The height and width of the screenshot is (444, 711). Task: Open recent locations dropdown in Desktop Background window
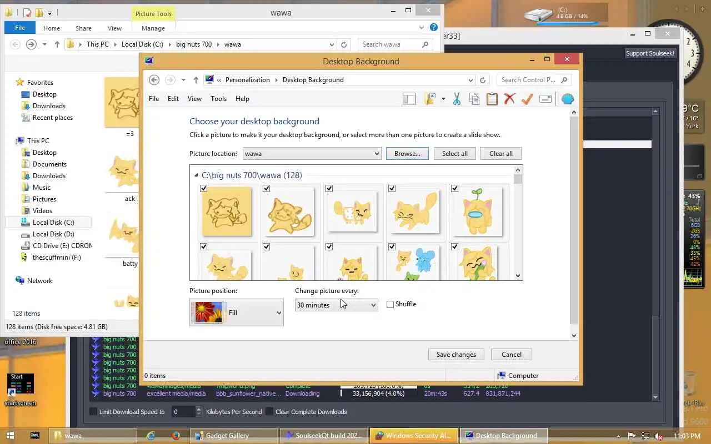point(183,80)
